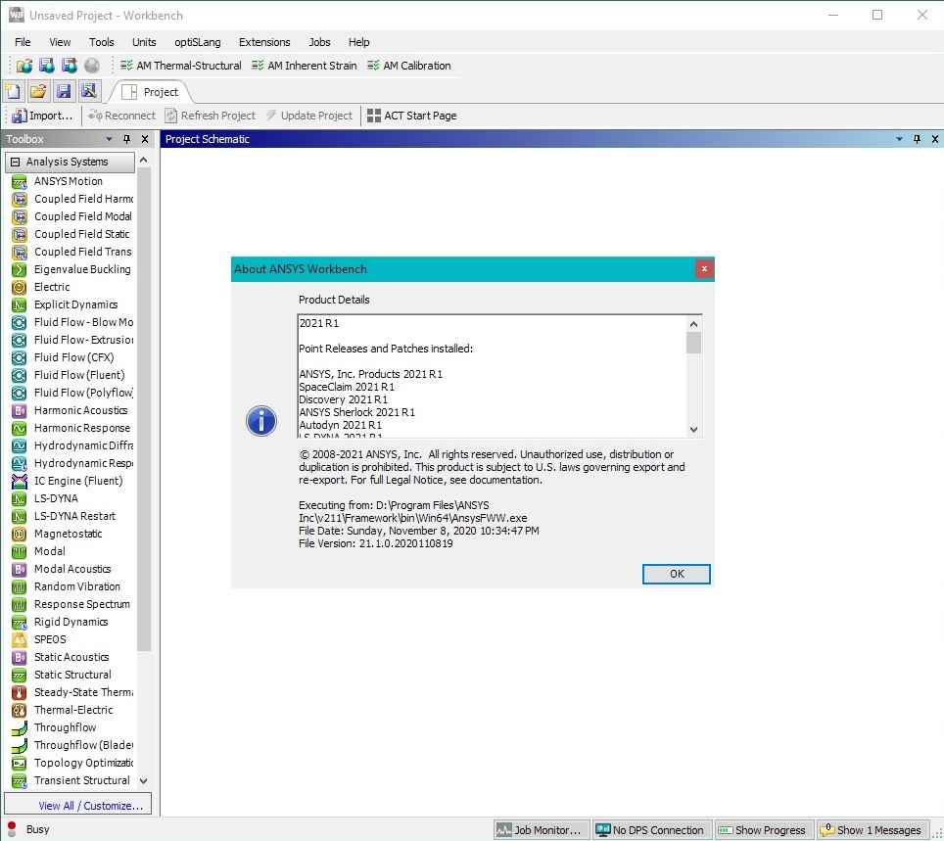Open the ACT Start Page
This screenshot has height=841, width=944.
[x=411, y=116]
